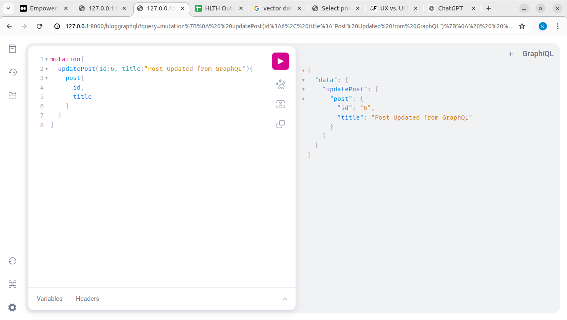Expand the variables editor with the chevron
The image size is (567, 320).
pos(285,299)
